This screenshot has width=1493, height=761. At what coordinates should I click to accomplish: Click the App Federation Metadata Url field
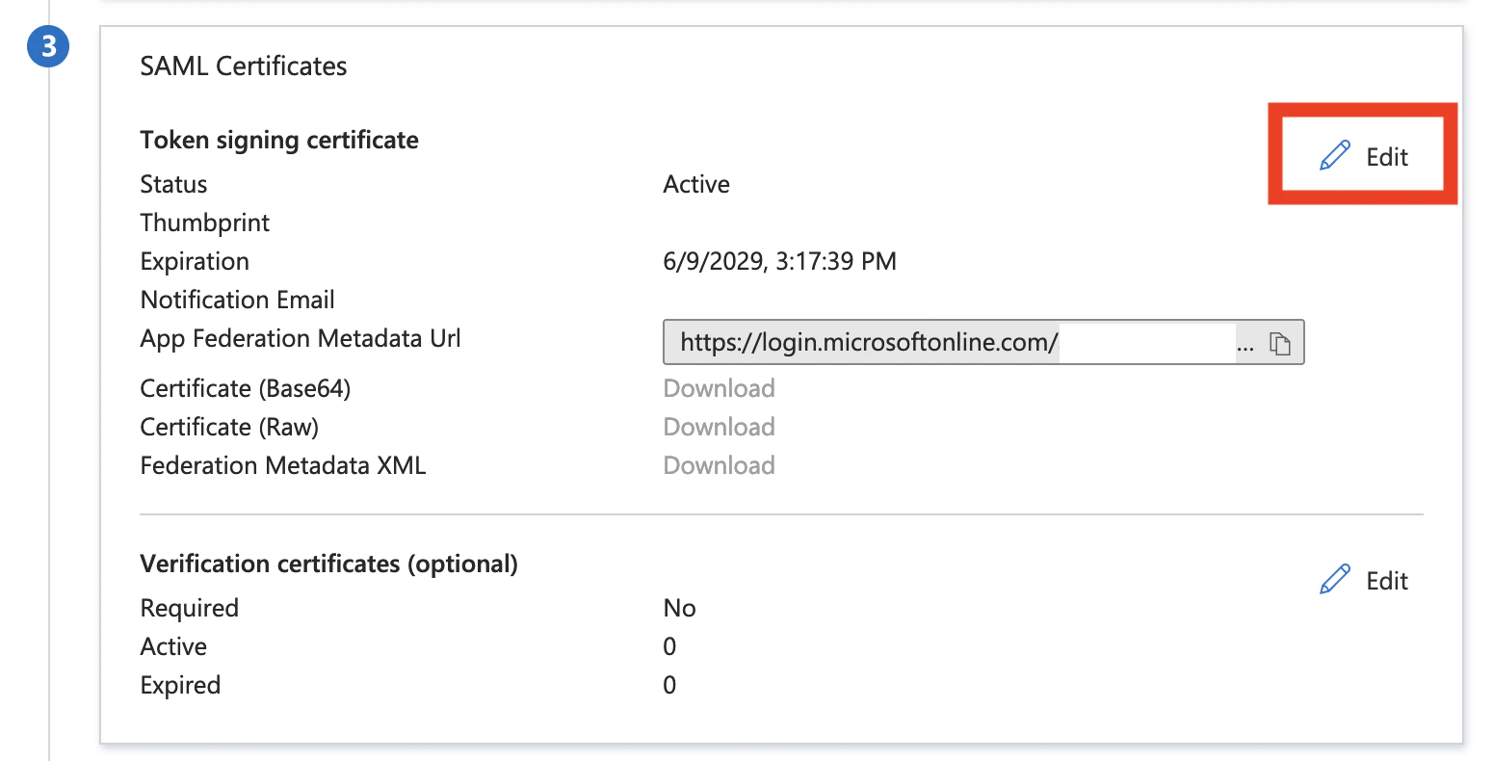pyautogui.click(x=983, y=342)
